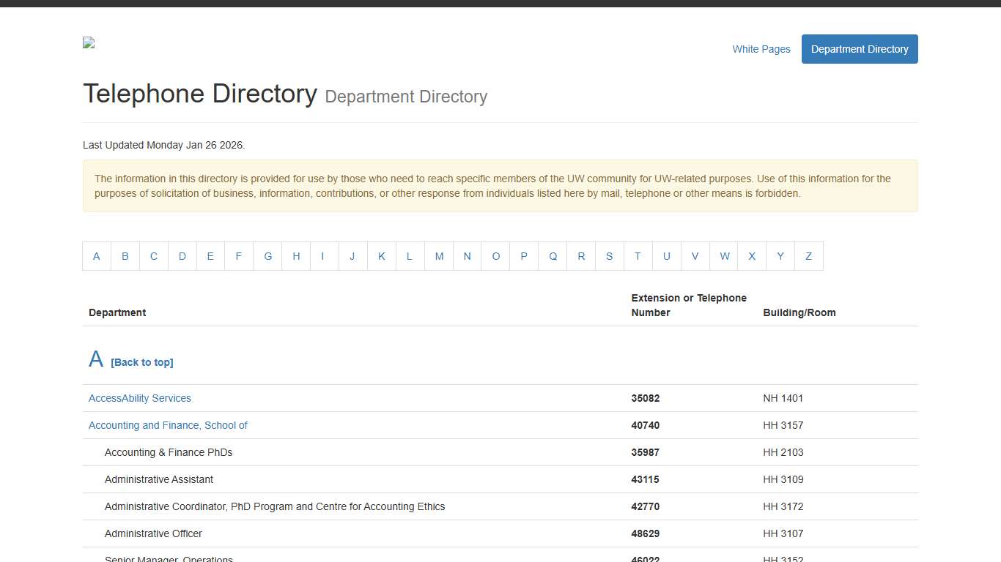Jump to departments starting with Q

[553, 256]
